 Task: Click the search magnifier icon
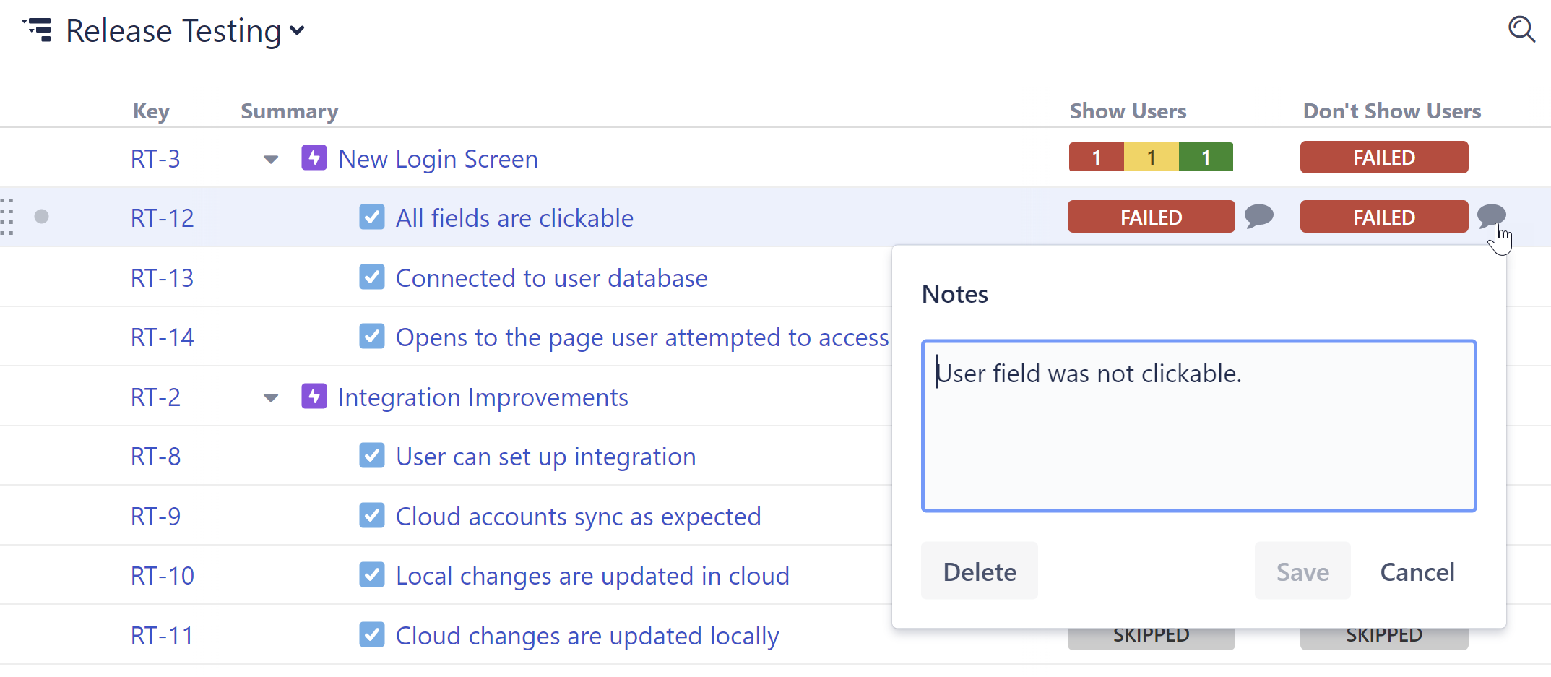click(1521, 30)
